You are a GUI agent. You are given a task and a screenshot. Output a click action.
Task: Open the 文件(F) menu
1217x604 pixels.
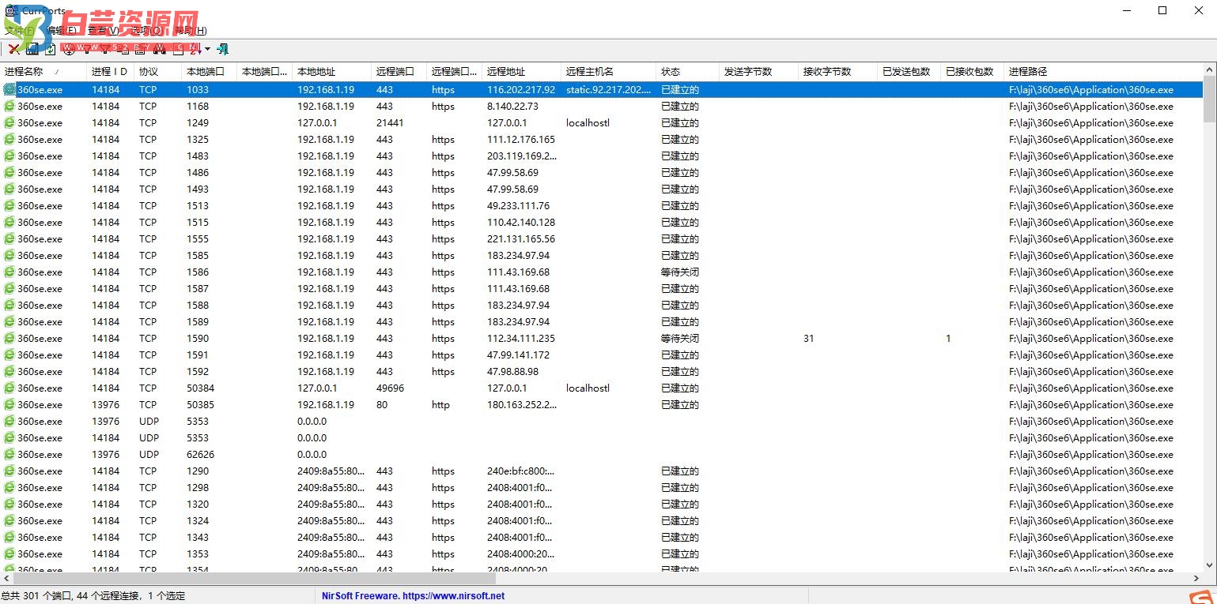pos(19,31)
